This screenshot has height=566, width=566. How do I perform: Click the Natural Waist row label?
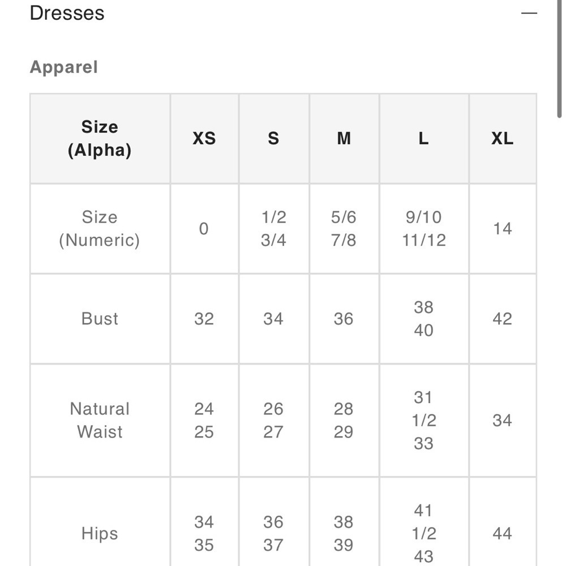click(100, 420)
